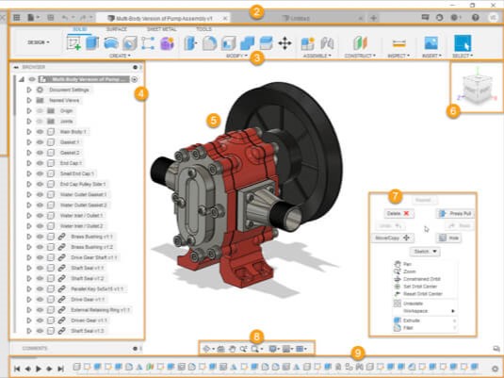Select the Extrude tool in toolbar

pos(92,42)
